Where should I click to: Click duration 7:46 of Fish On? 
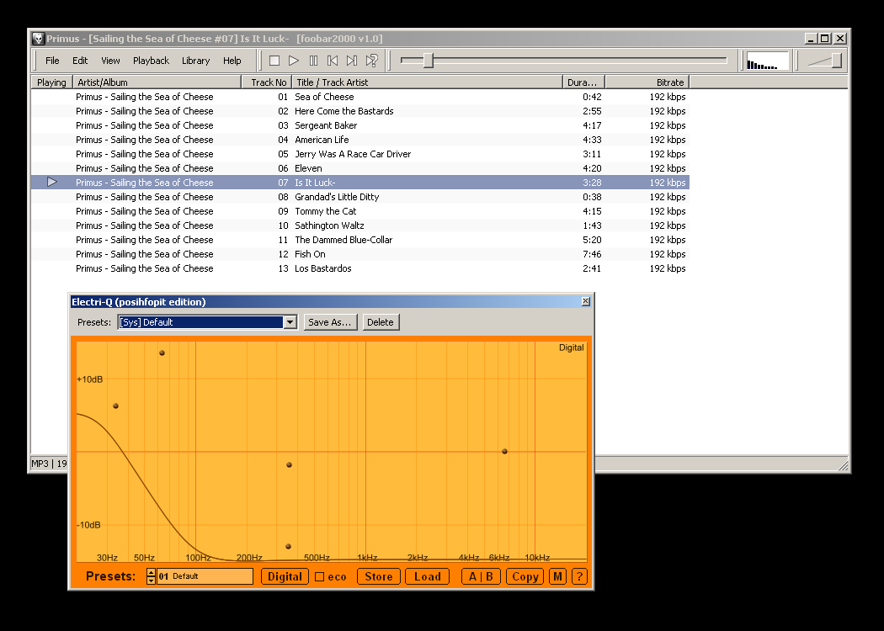tap(592, 254)
